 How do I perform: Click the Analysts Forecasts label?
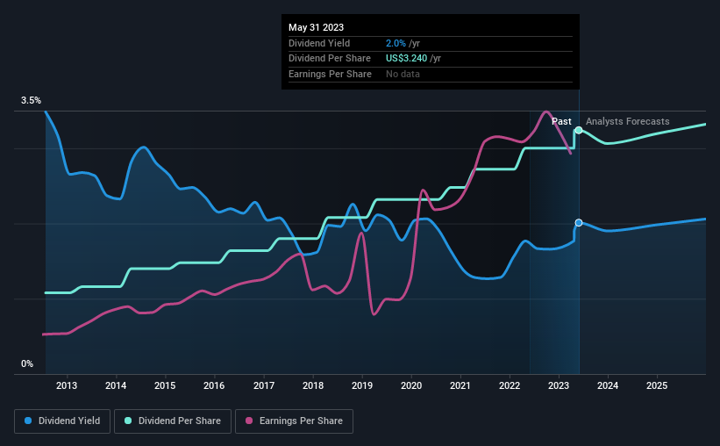[627, 121]
